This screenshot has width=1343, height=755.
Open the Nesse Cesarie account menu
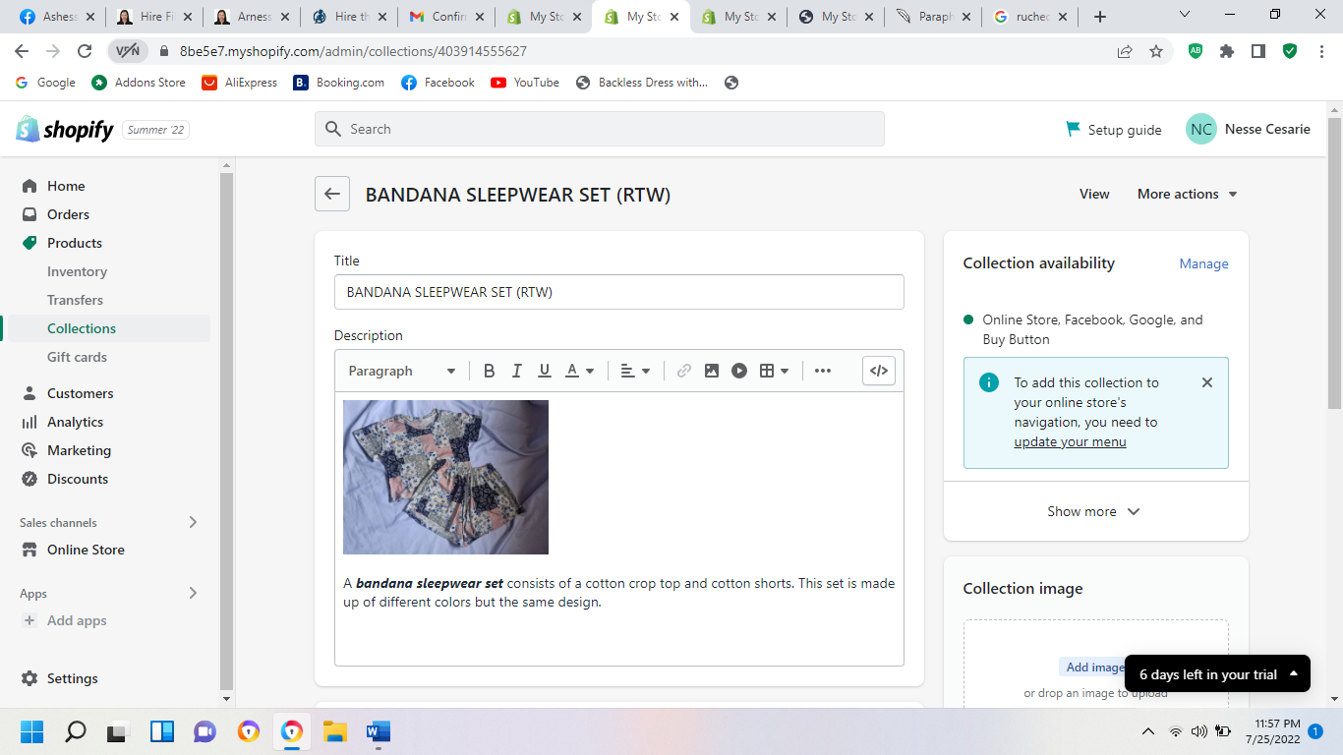pyautogui.click(x=1249, y=129)
